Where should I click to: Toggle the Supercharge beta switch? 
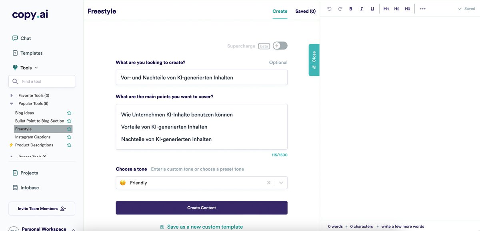280,46
